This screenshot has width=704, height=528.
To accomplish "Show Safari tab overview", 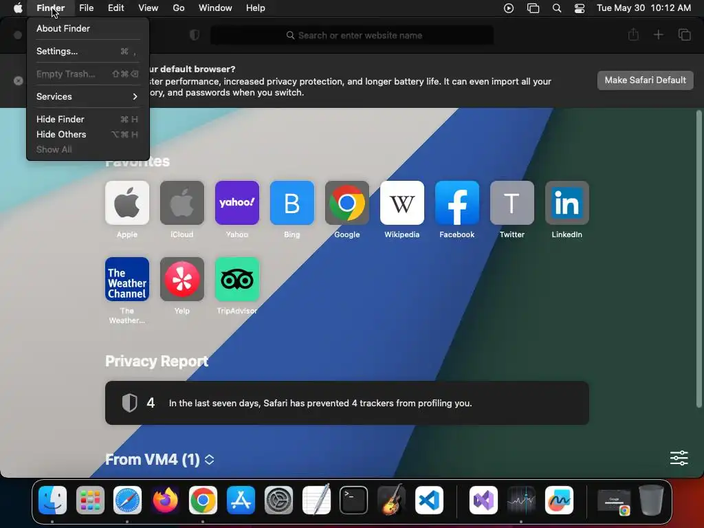I will click(x=684, y=34).
